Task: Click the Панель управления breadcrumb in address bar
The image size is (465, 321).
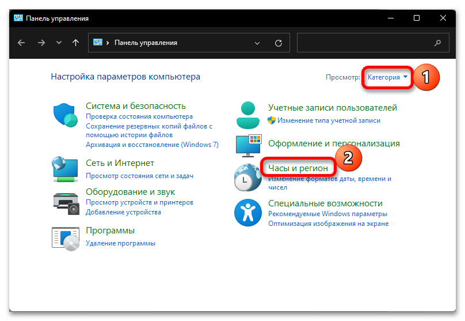Action: pyautogui.click(x=146, y=43)
